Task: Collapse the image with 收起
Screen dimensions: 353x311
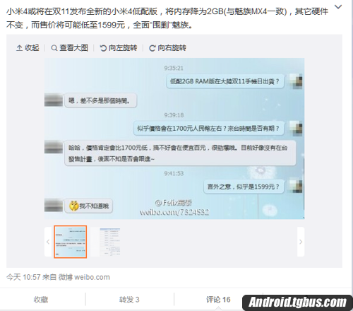Action: click(x=28, y=48)
